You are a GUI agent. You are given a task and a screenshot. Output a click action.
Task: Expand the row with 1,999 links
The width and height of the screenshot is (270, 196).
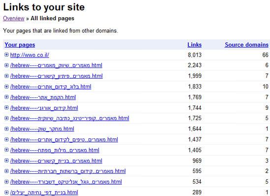(6, 76)
